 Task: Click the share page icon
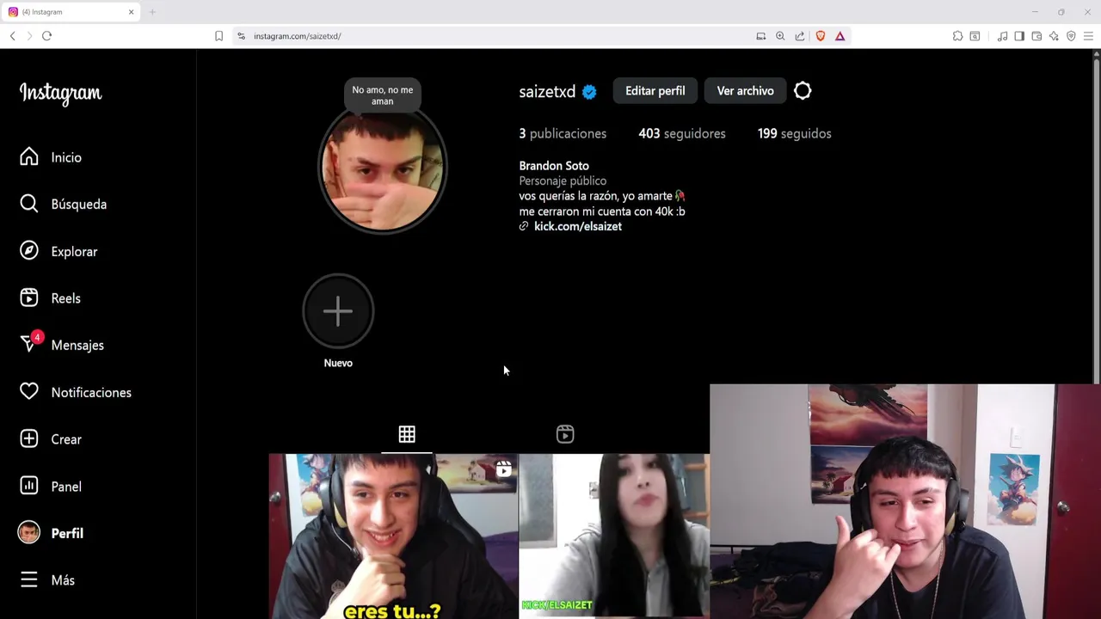(x=800, y=36)
